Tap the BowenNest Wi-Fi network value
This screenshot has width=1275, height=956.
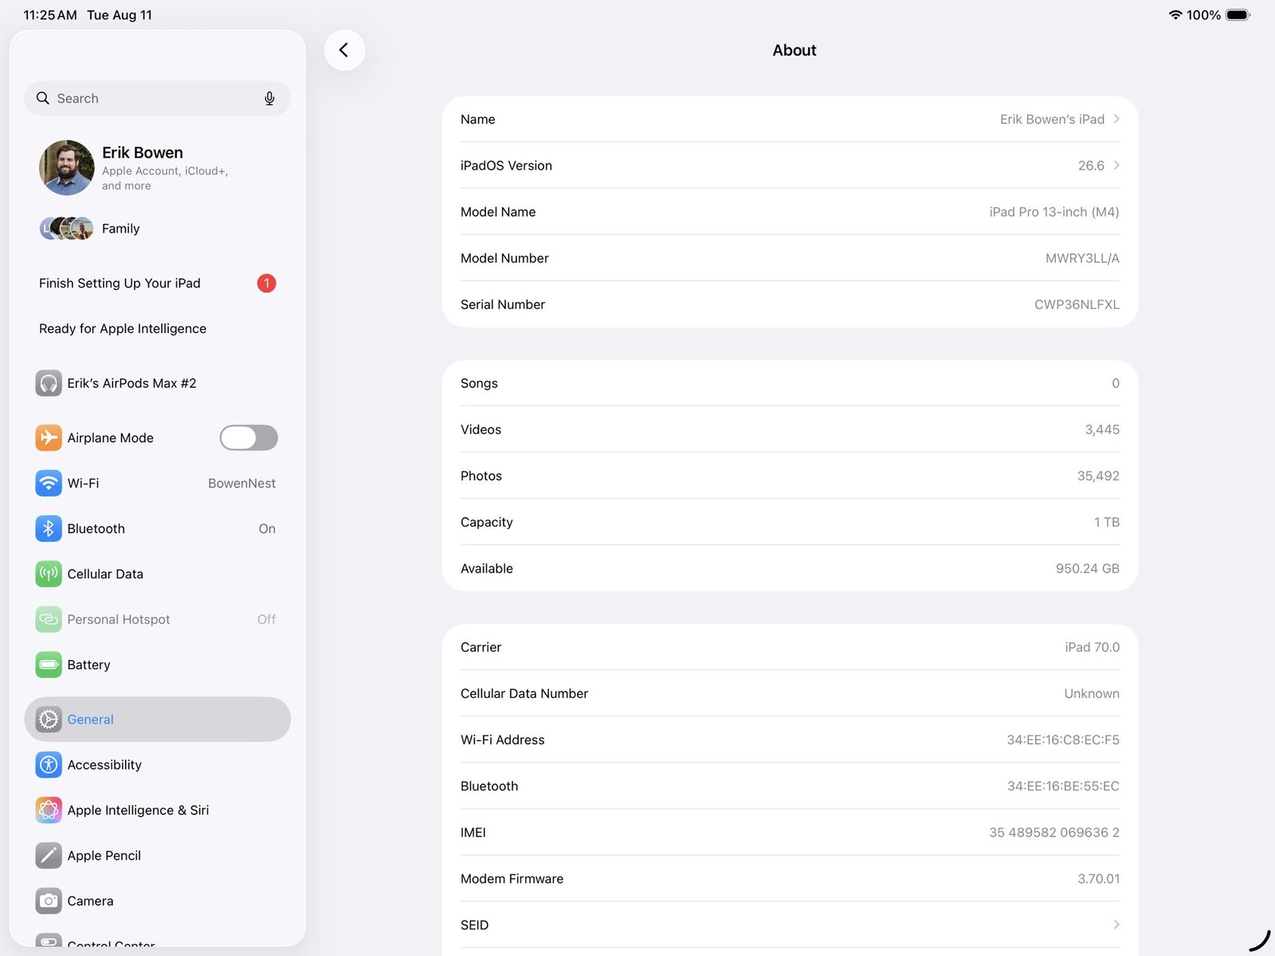click(x=241, y=484)
